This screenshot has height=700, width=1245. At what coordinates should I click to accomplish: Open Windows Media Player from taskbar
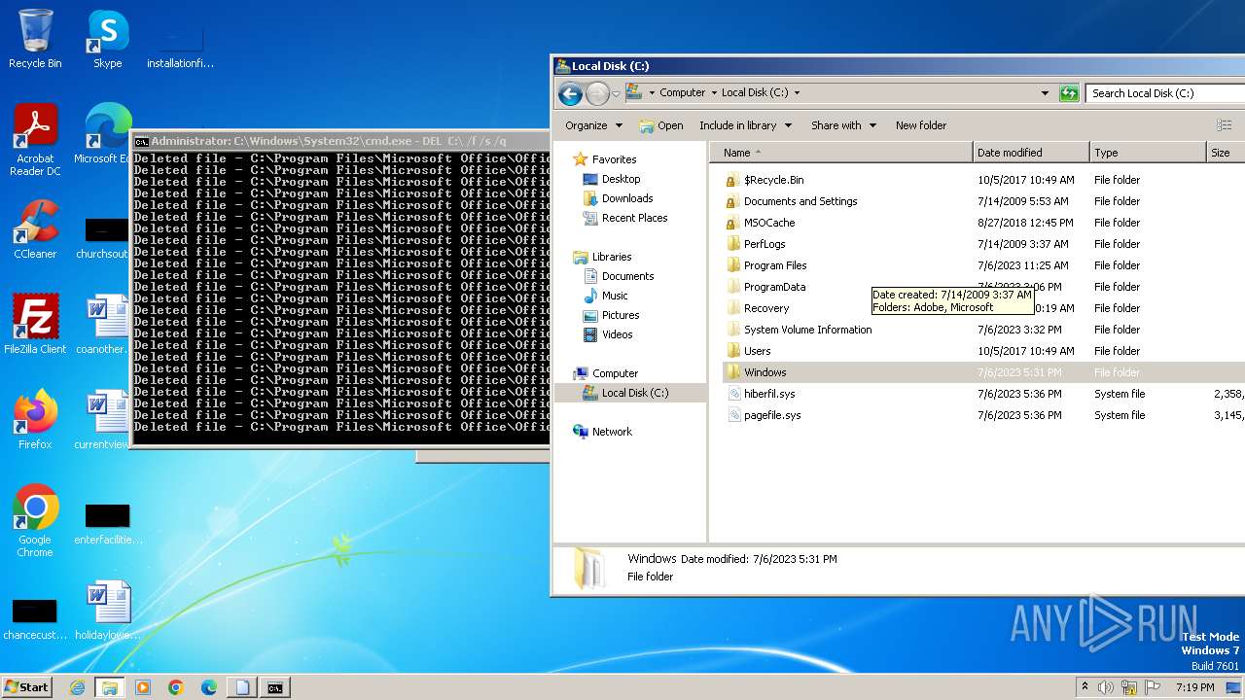coord(143,687)
